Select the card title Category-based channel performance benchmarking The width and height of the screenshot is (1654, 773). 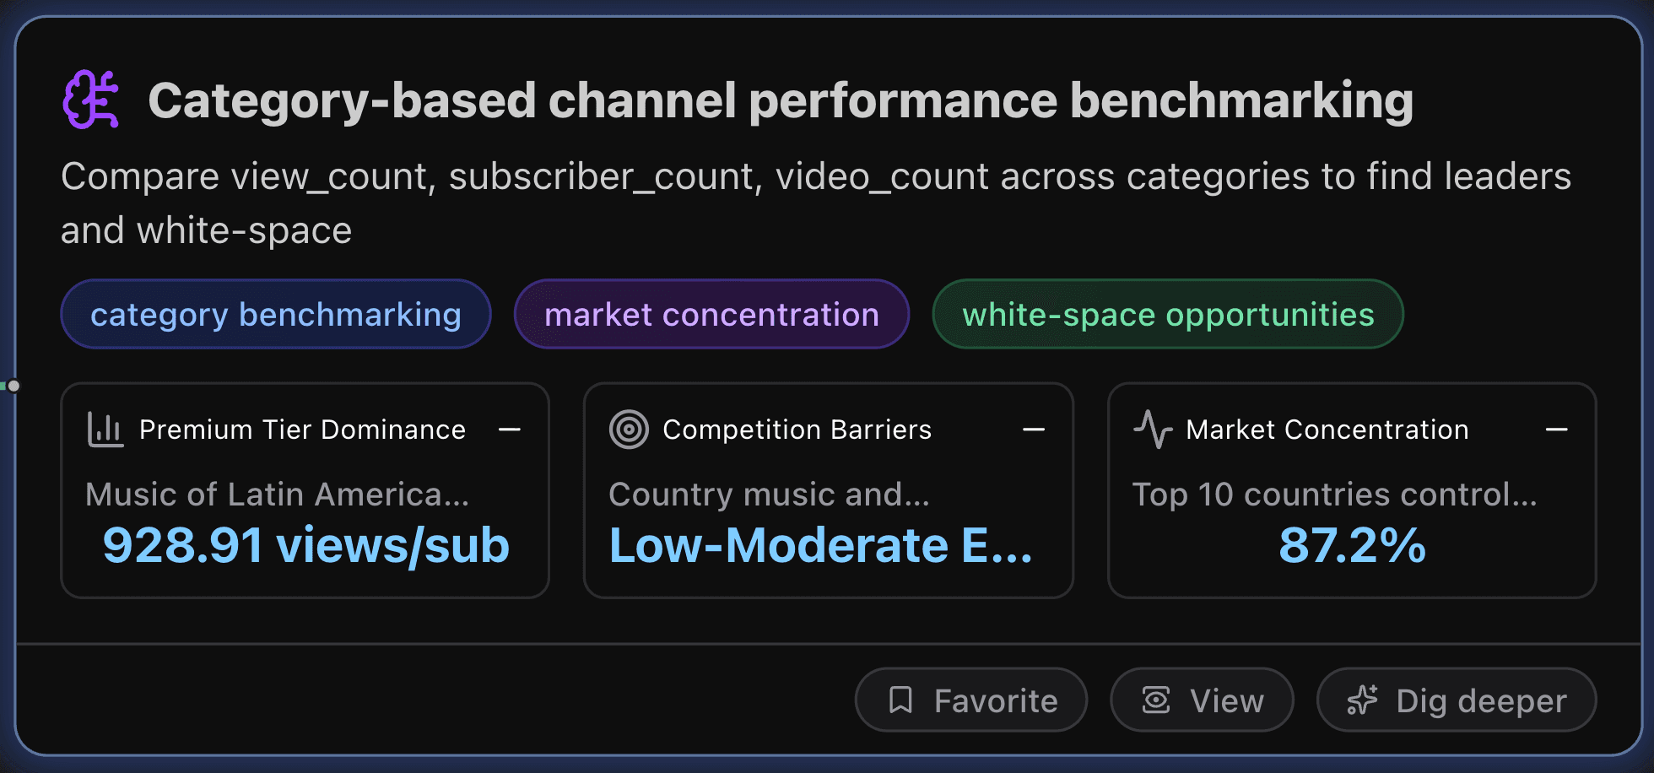781,100
